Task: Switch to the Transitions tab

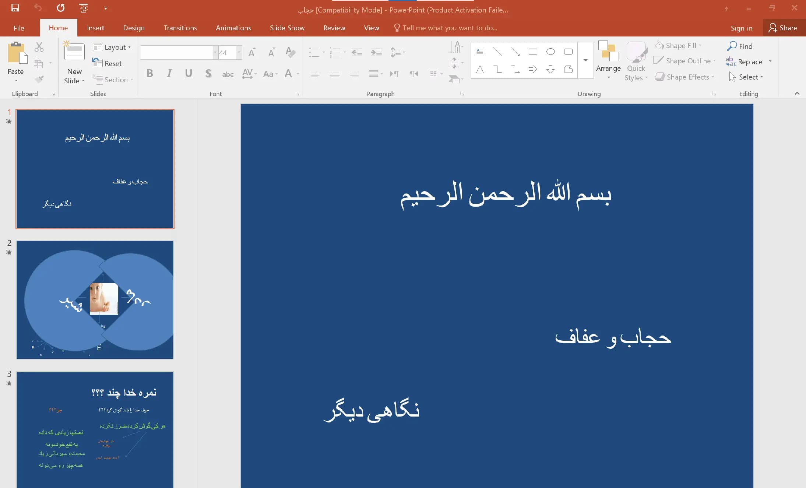Action: pyautogui.click(x=180, y=28)
